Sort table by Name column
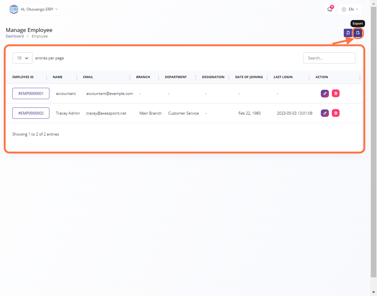This screenshot has height=296, width=377. [x=58, y=77]
